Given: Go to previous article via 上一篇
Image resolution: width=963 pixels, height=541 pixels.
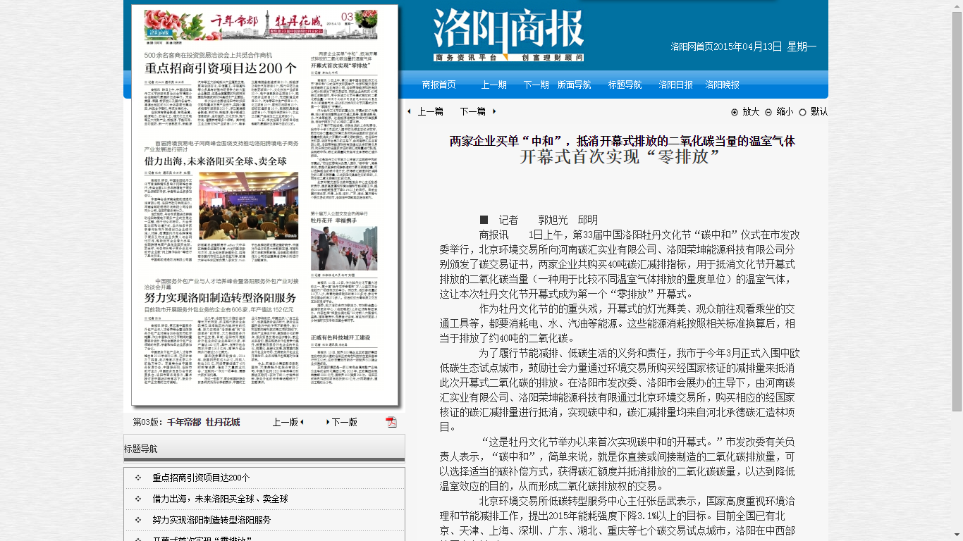Looking at the screenshot, I should pos(431,111).
